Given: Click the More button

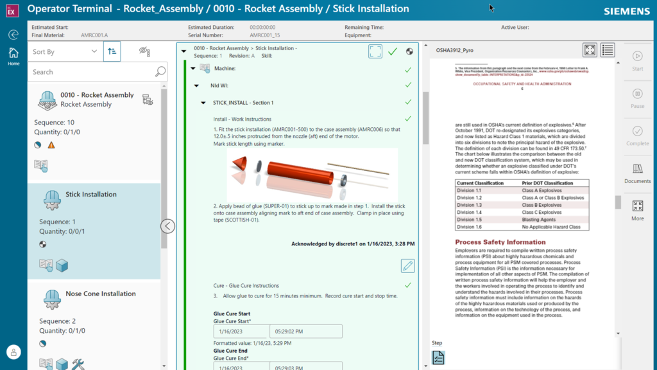Looking at the screenshot, I should click(x=637, y=211).
